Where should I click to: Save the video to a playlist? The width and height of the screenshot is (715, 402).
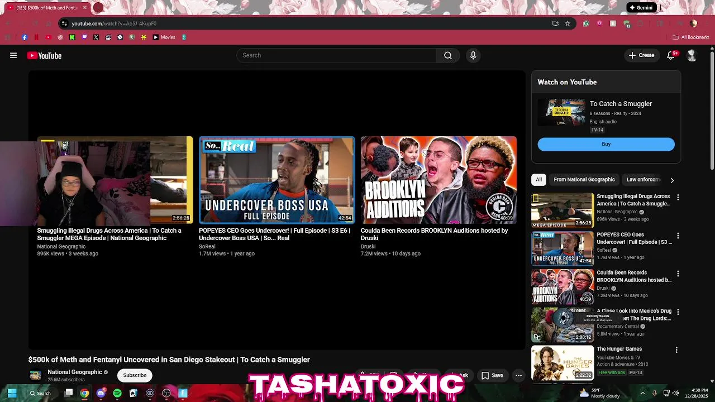point(492,375)
